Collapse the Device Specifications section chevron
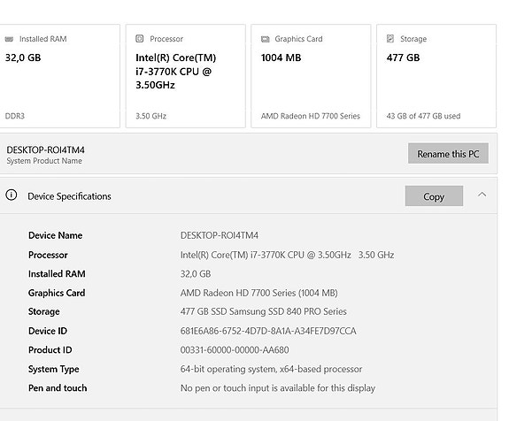The image size is (509, 421). coord(482,195)
